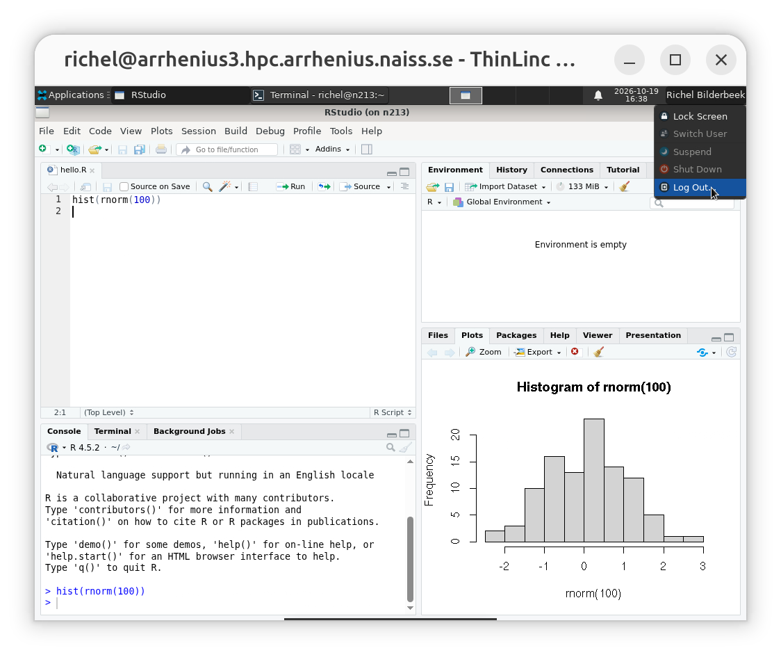Viewport: 781px width, 655px height.
Task: Click the Open File folder icon
Action: (x=94, y=149)
